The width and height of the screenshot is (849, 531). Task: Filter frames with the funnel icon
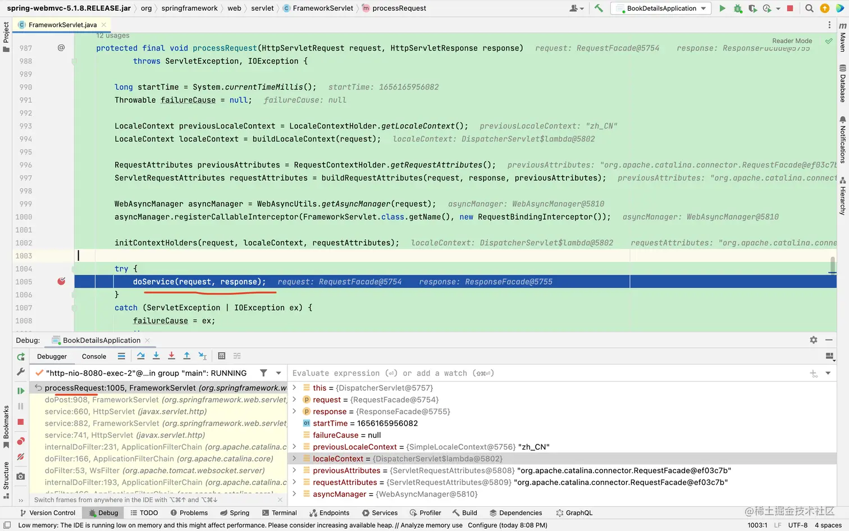click(x=263, y=373)
